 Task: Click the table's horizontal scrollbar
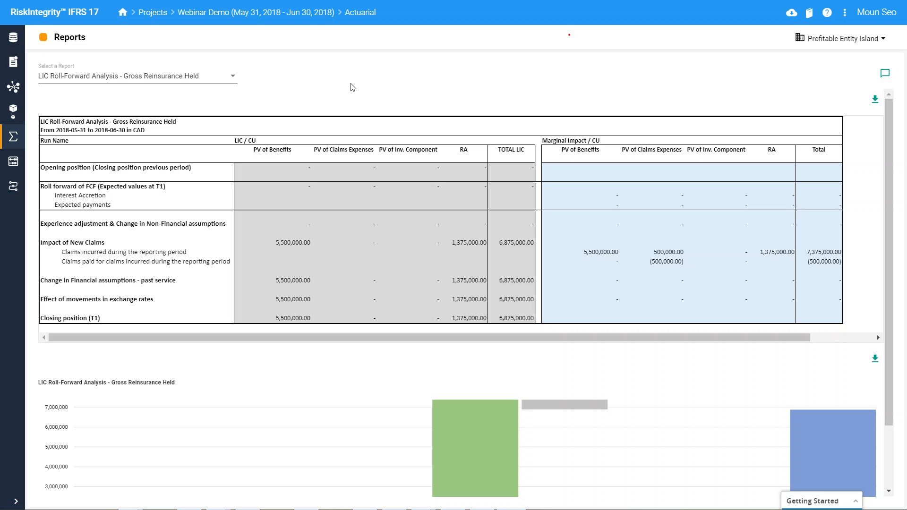coord(429,337)
